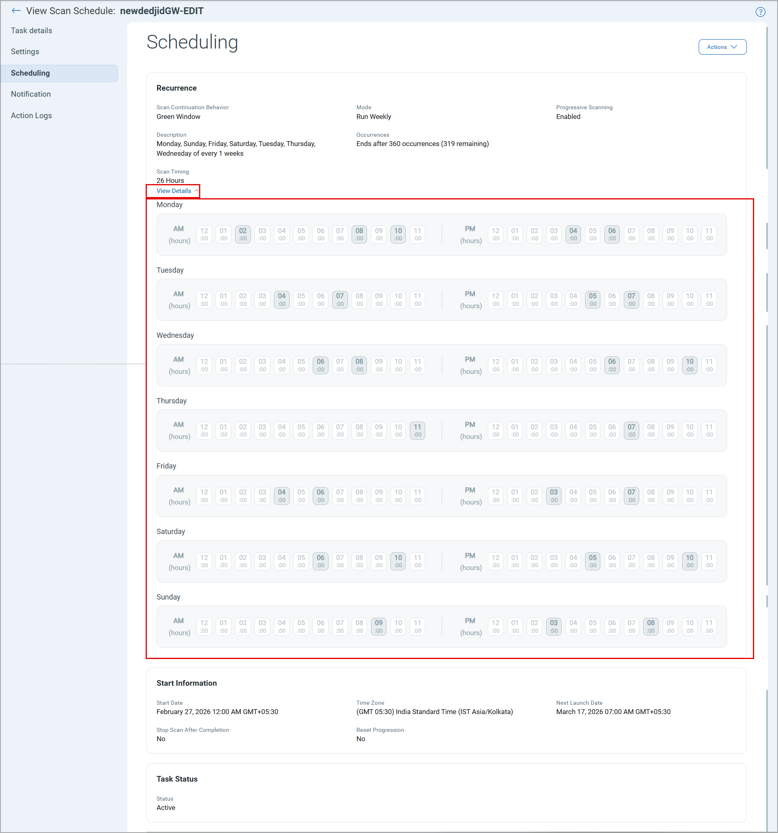Click the newdedjidGW-EDIT schedule title
The image size is (778, 833).
(x=161, y=11)
